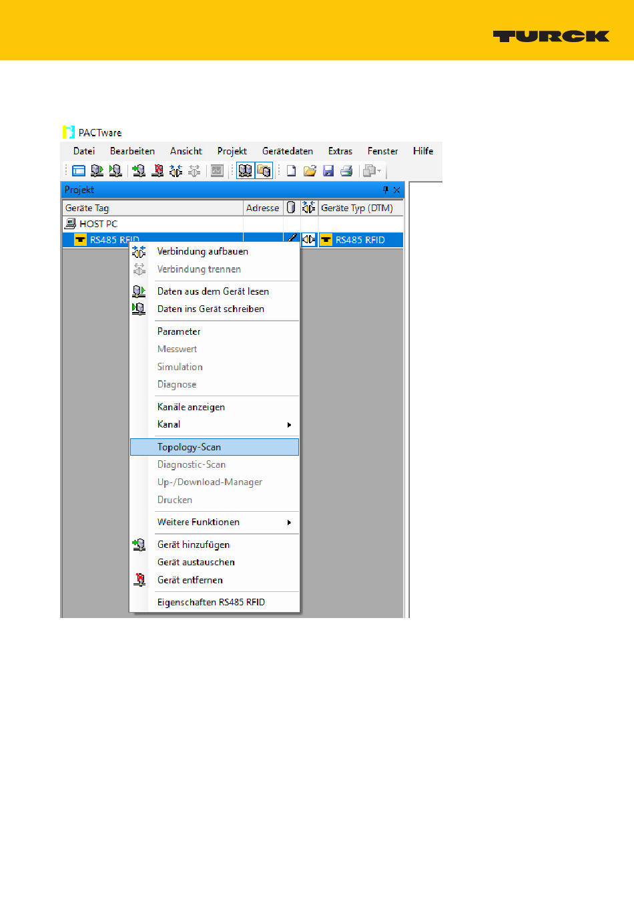Image resolution: width=634 pixels, height=898 pixels.
Task: Click the connect toolbar icon
Action: (176, 171)
